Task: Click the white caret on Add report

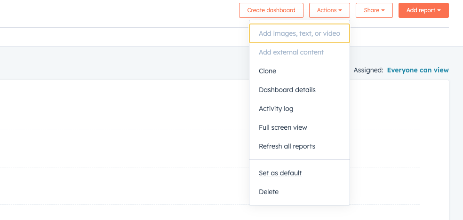Action: [439, 11]
